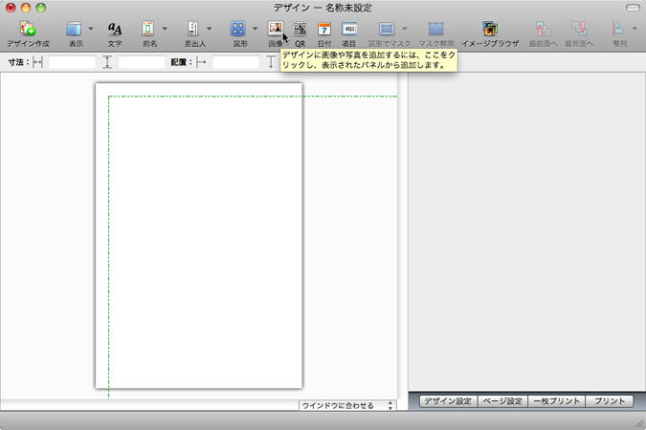646x430 pixels.
Task: Insert a date with the 日付 icon
Action: pos(324,30)
